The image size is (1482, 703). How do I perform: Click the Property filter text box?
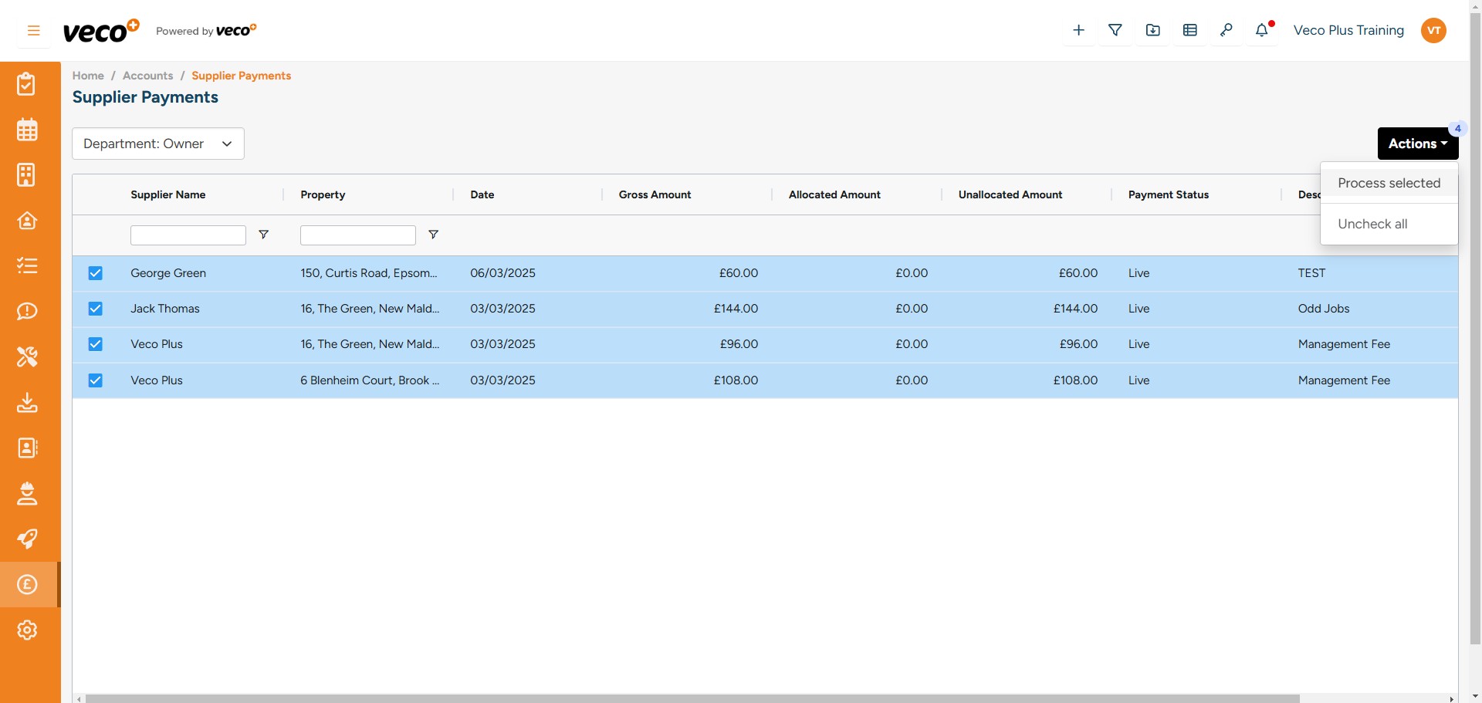(357, 235)
